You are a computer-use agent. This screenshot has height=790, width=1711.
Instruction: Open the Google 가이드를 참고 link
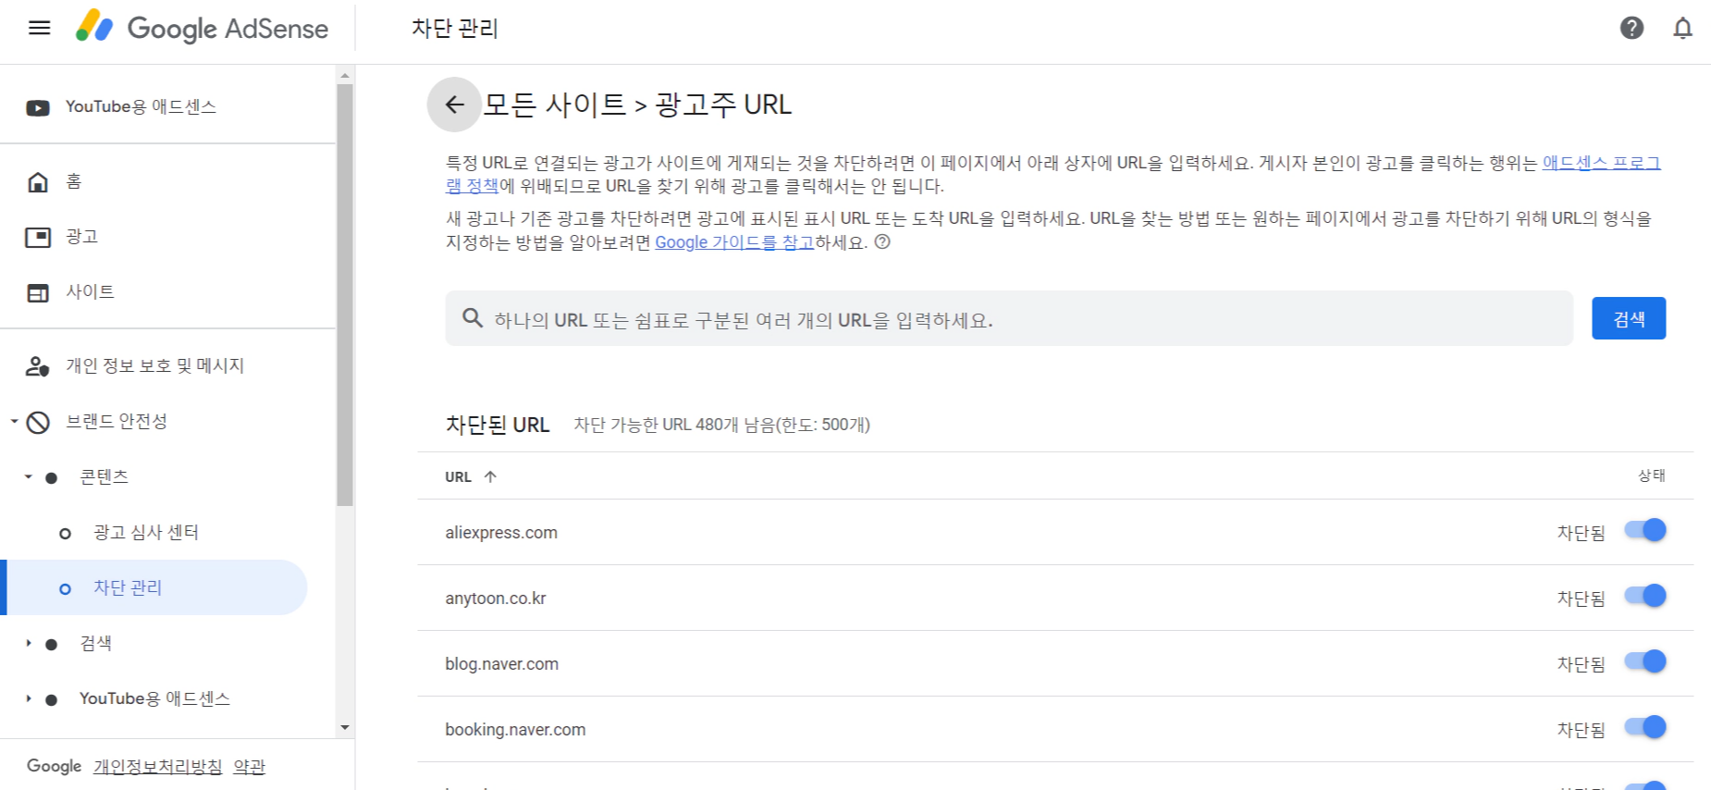pyautogui.click(x=734, y=242)
